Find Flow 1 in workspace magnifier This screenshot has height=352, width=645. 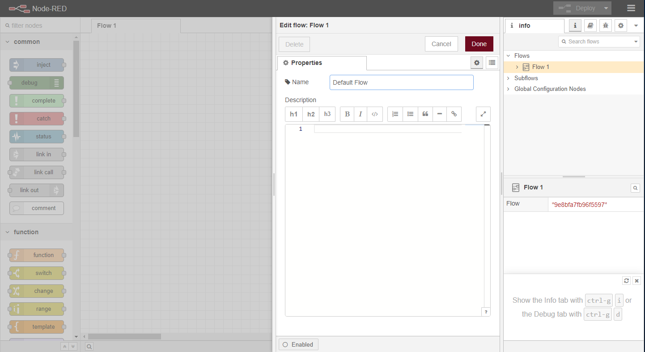pos(635,188)
